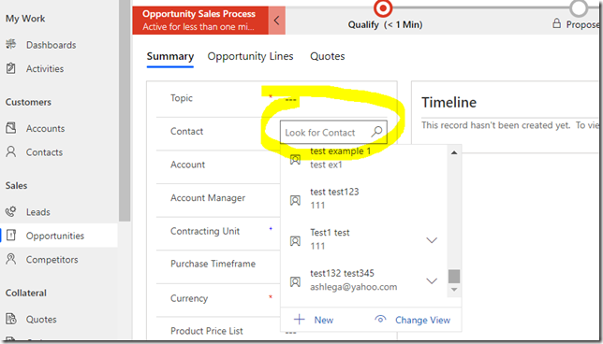Open the Accounts sidebar item
The width and height of the screenshot is (603, 344).
[x=45, y=129]
